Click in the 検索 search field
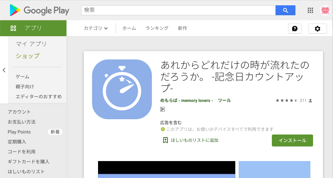This screenshot has height=178, width=333. point(178,10)
